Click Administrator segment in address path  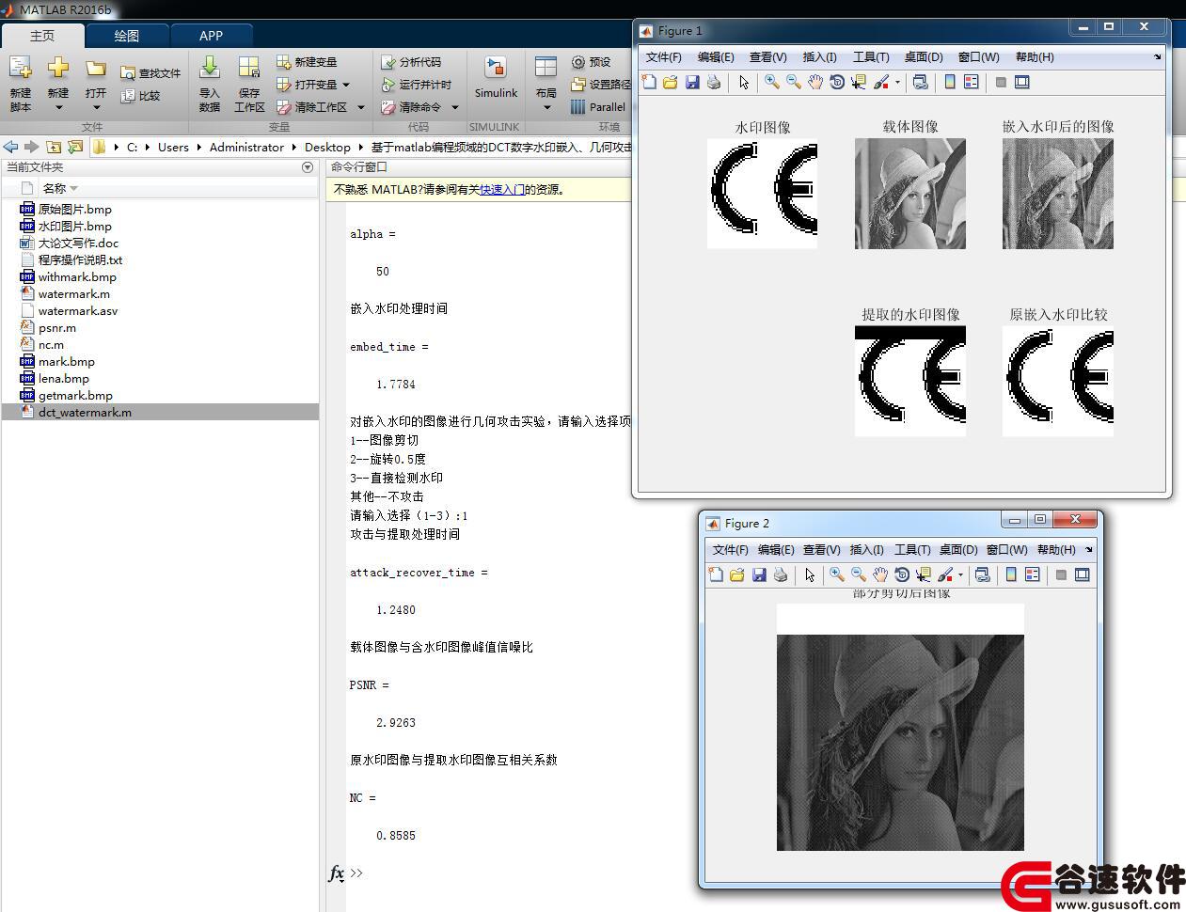(x=246, y=148)
